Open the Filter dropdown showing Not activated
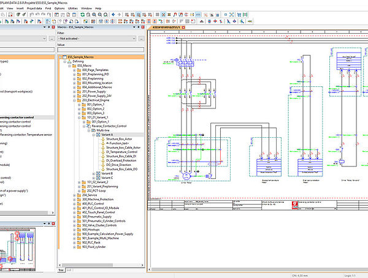Screen dimensions: 368x278 click(x=97, y=38)
